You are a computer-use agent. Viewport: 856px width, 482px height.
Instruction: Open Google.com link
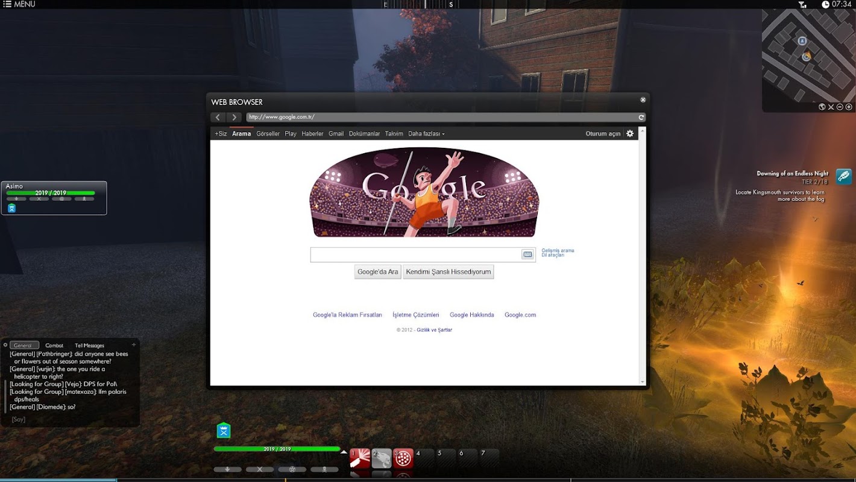[520, 315]
